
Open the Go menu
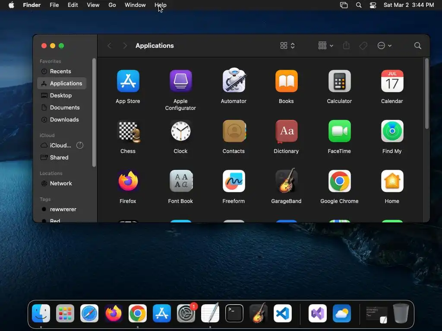coord(112,5)
